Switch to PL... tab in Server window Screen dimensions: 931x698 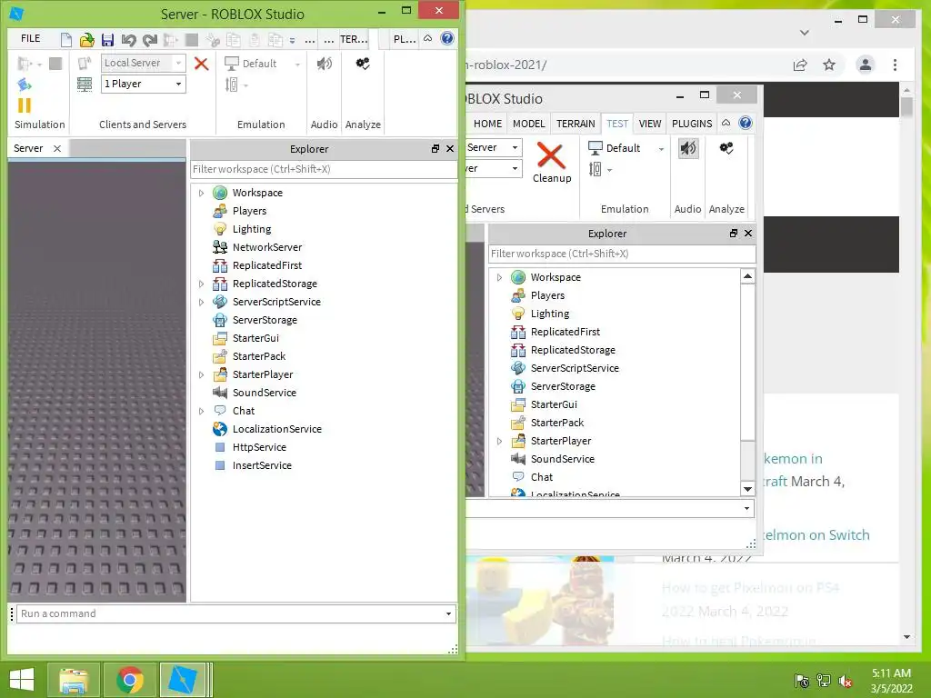pos(405,39)
